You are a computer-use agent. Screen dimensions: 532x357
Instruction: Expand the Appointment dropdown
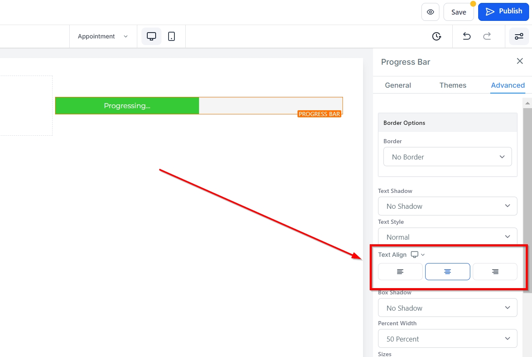[x=103, y=36]
